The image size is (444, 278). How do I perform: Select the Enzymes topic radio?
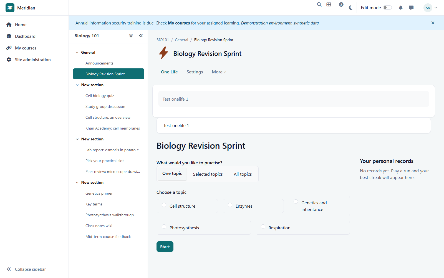[x=230, y=205]
